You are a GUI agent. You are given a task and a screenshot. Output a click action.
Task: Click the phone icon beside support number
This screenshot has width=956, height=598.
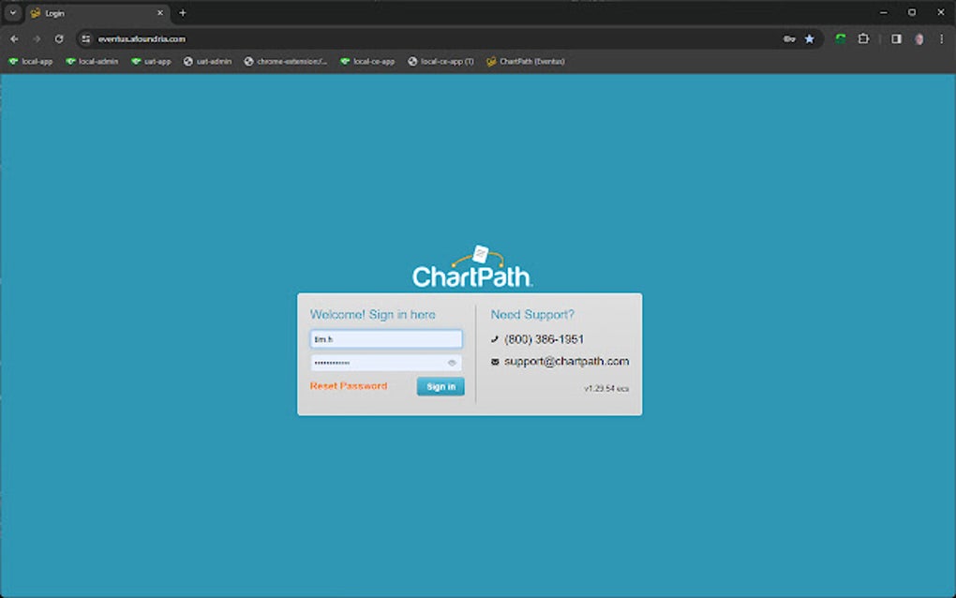tap(495, 339)
